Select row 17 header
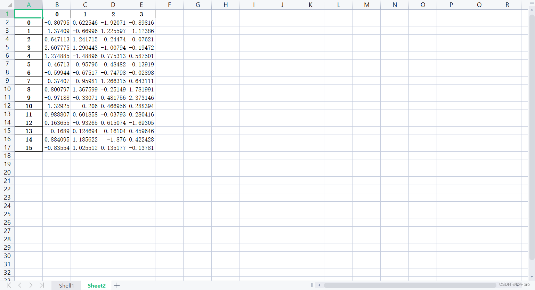 [7, 147]
